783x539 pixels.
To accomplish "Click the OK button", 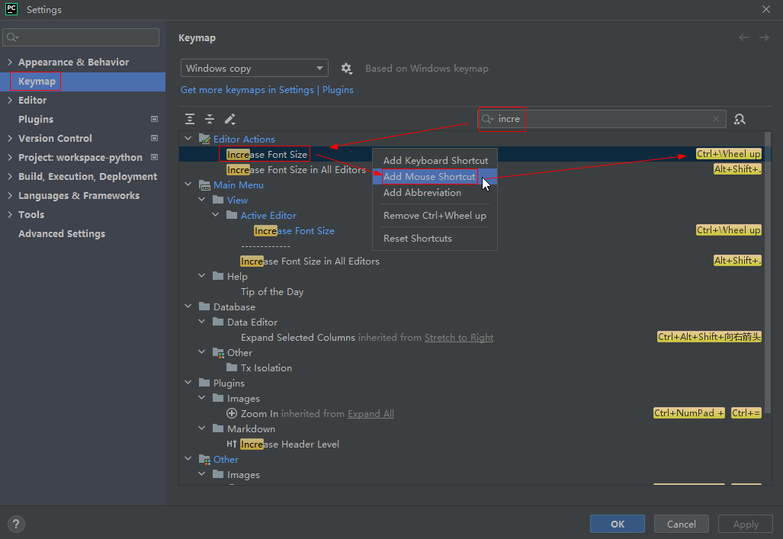I will click(618, 524).
